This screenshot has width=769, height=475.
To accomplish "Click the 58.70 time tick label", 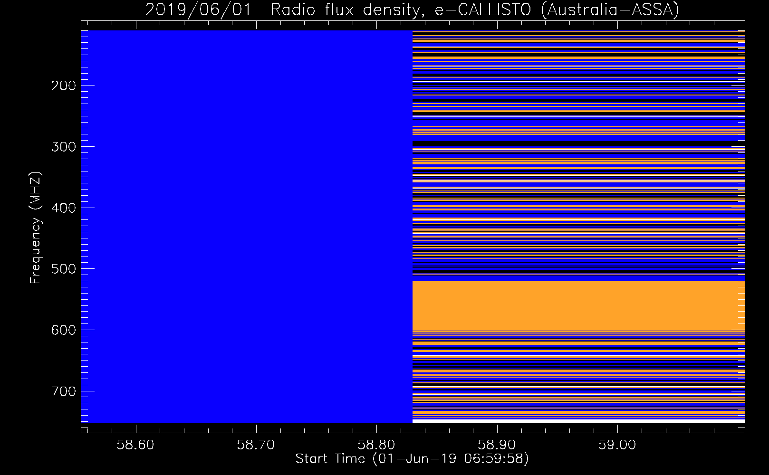I will [256, 445].
